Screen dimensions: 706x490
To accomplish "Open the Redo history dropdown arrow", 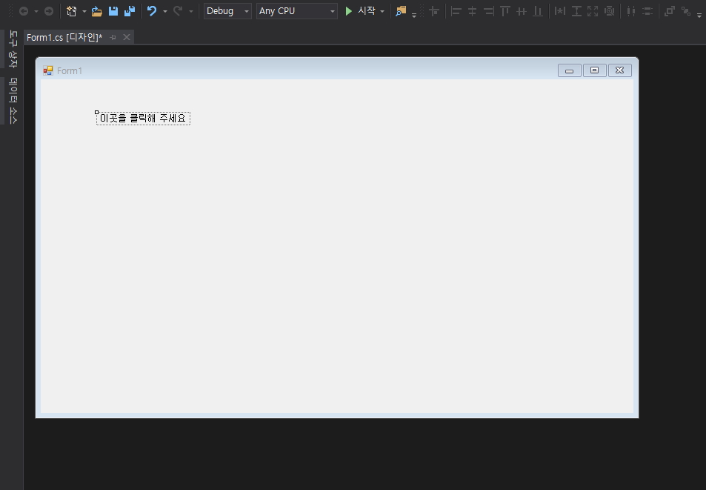I will point(191,11).
